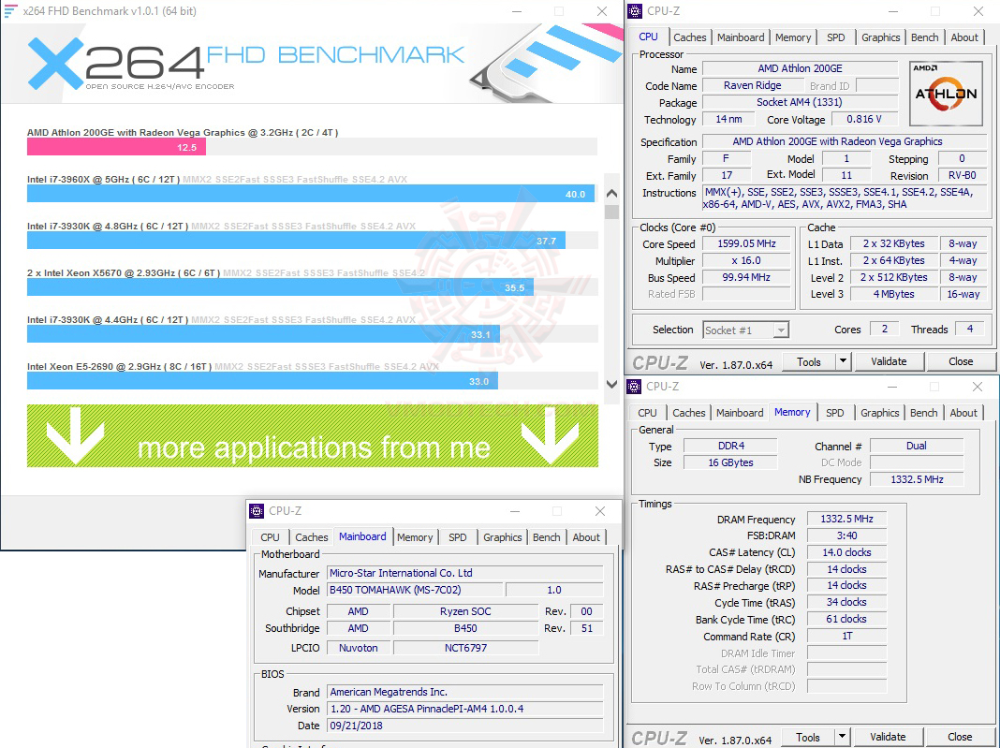Select Bench tab in Memory window

(923, 413)
